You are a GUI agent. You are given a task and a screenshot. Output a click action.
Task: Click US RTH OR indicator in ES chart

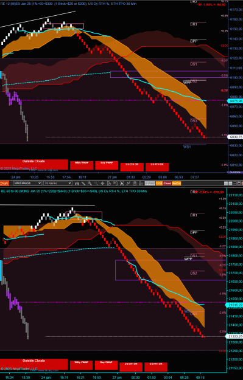(157, 167)
